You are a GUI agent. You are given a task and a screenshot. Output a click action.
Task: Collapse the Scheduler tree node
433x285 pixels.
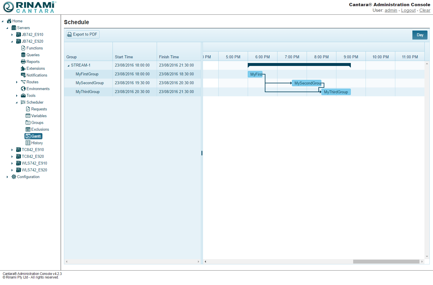tap(17, 102)
